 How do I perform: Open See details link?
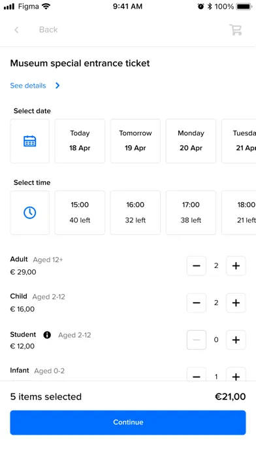28,86
